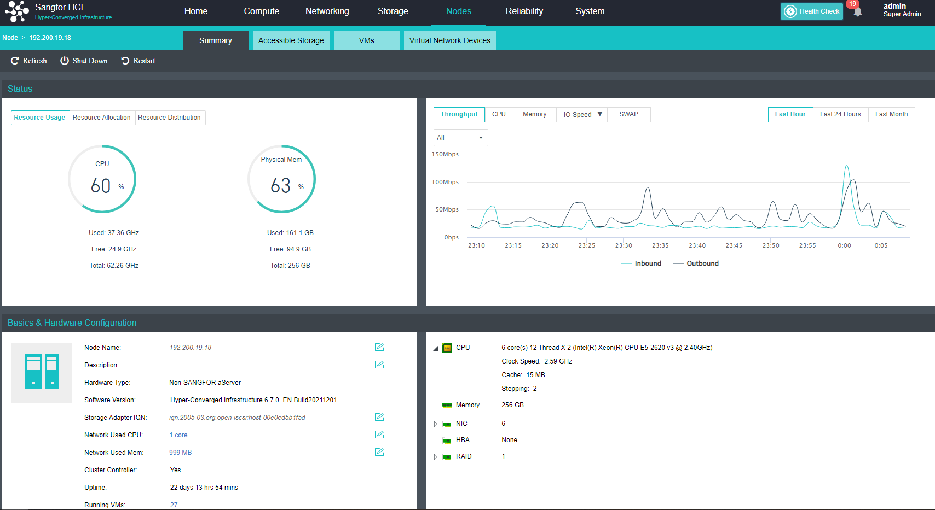The width and height of the screenshot is (935, 510).
Task: Edit Network Used Mem setting
Action: [x=379, y=452]
